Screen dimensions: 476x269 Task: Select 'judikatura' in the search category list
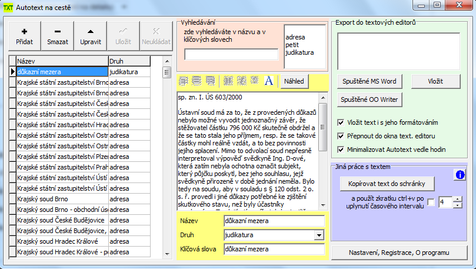[299, 52]
